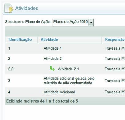Click green sub-activity arrow icon beside Atividade 2.1
Image resolution: width=125 pixels, height=120 pixels.
coord(52,68)
